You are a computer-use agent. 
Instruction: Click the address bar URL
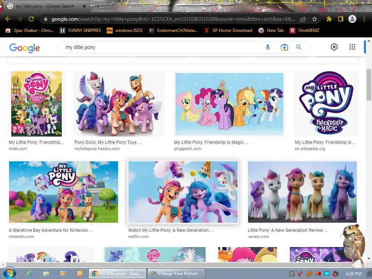(x=173, y=19)
